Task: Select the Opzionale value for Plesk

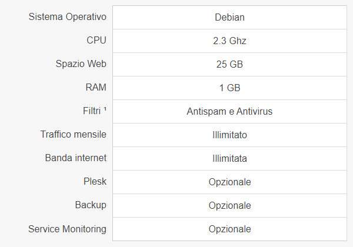Action: [229, 182]
